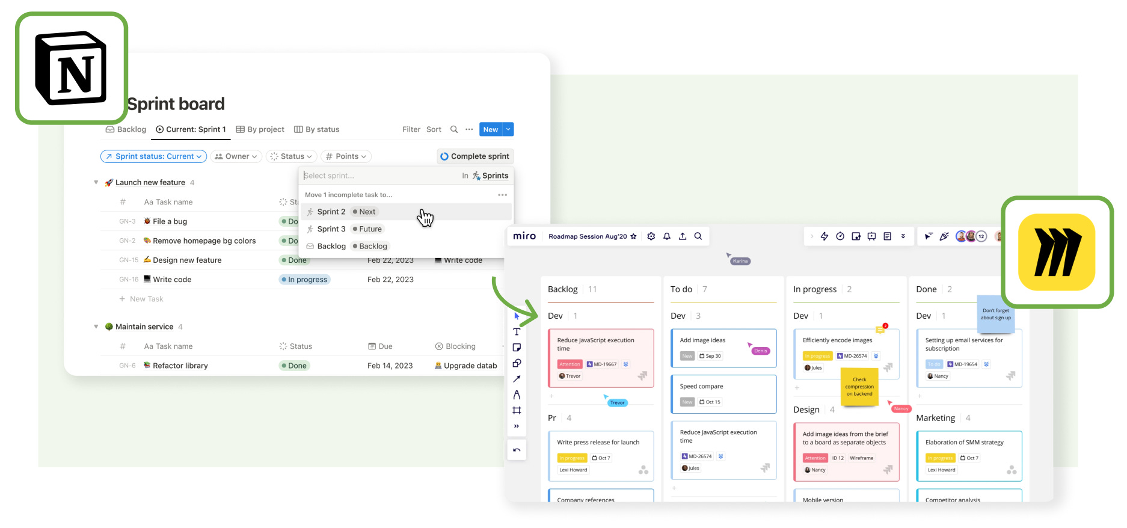The image size is (1127, 528).
Task: Open the Design new feature task
Action: click(187, 260)
